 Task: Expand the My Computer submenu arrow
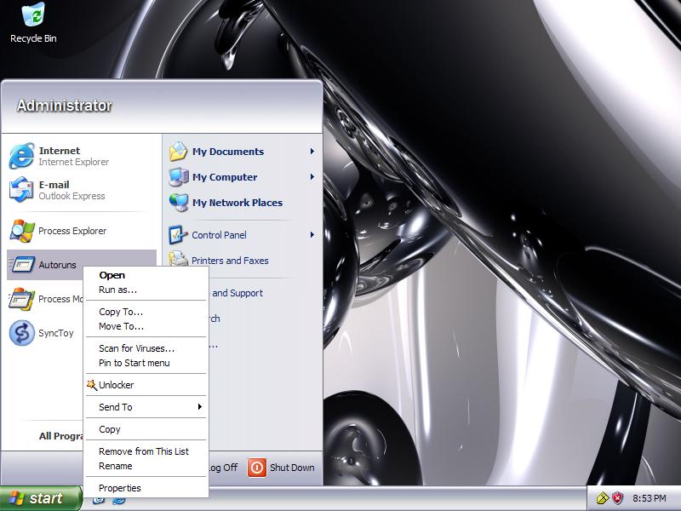pos(312,177)
